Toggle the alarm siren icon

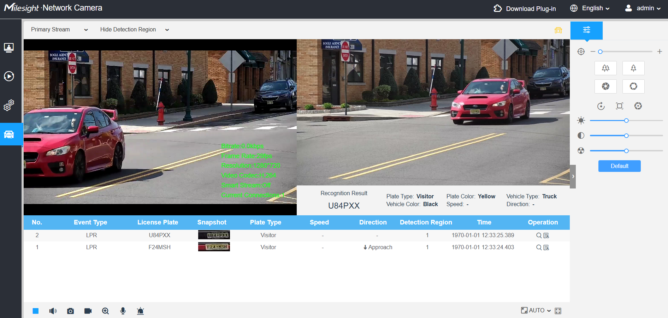tap(140, 311)
